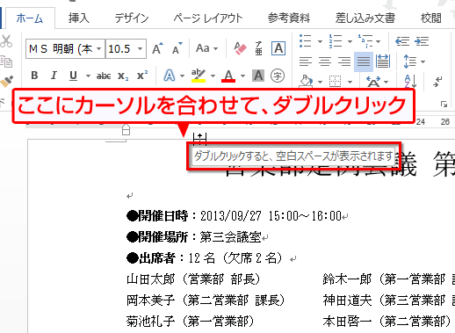This screenshot has height=333, width=455.
Task: Apply enclosed character border A icon
Action: (278, 48)
